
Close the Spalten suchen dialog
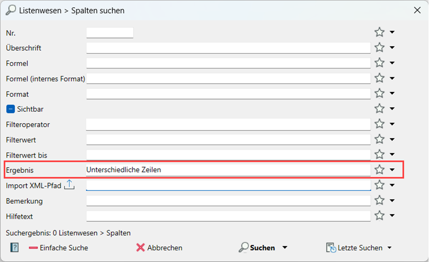(417, 10)
